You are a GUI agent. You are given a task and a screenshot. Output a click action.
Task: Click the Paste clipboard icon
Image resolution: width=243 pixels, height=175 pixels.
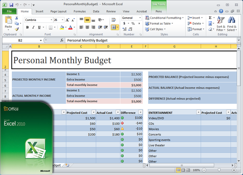[x=8, y=20]
